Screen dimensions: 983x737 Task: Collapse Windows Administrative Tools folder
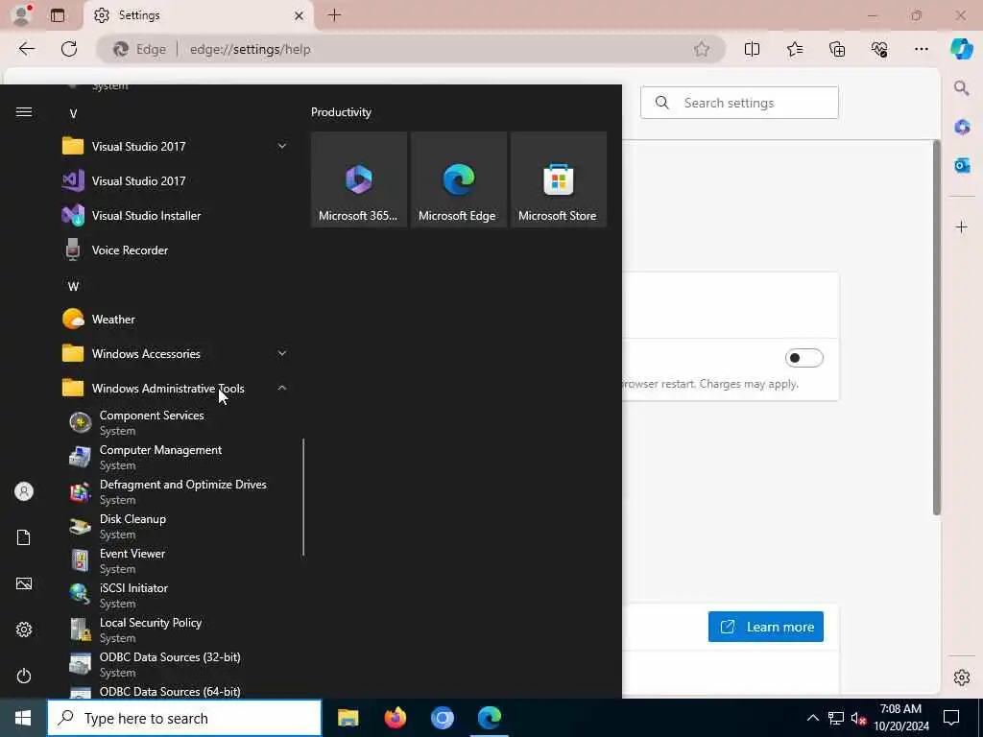click(x=176, y=389)
